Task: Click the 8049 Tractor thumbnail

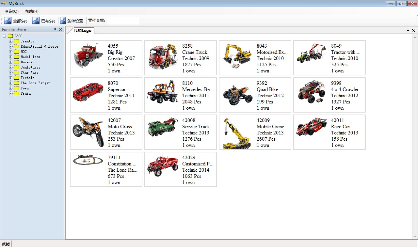Action: click(312, 53)
